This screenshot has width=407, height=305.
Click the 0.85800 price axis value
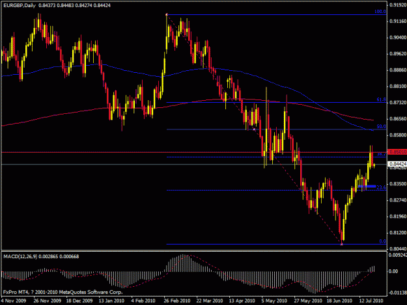click(x=398, y=135)
